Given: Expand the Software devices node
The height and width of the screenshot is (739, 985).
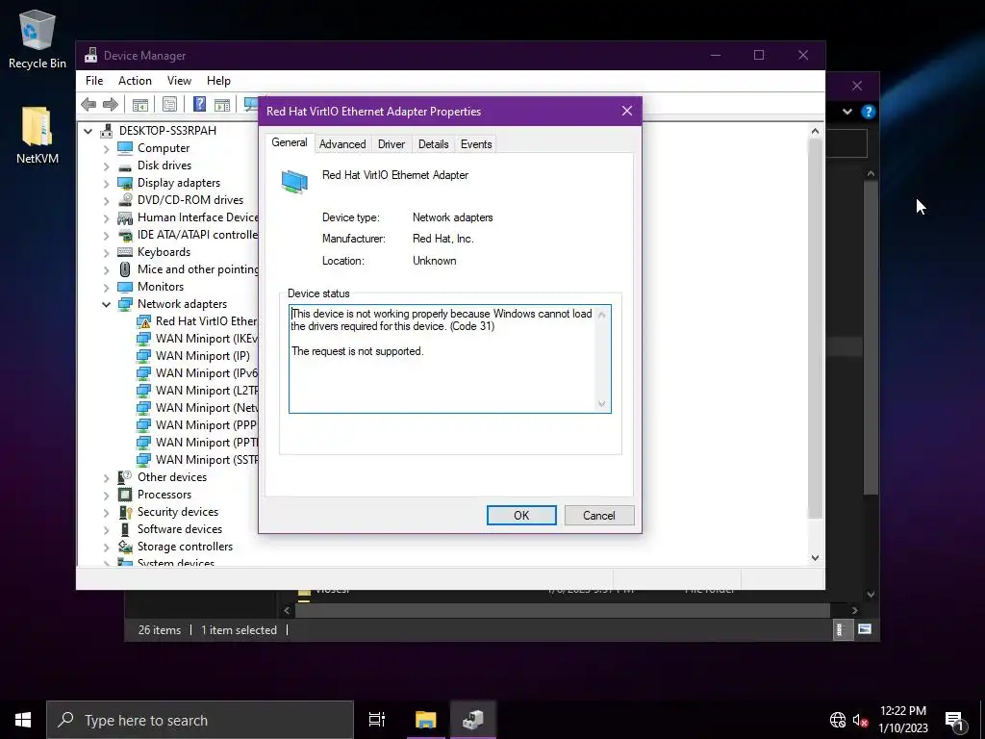Looking at the screenshot, I should point(106,530).
